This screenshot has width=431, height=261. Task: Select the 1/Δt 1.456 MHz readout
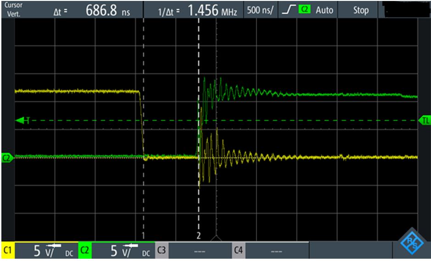click(x=197, y=11)
